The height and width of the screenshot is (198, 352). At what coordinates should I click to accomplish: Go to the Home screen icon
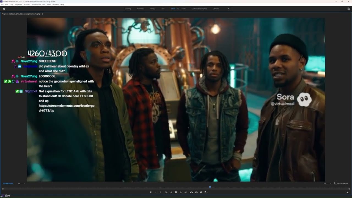[x=4, y=9]
